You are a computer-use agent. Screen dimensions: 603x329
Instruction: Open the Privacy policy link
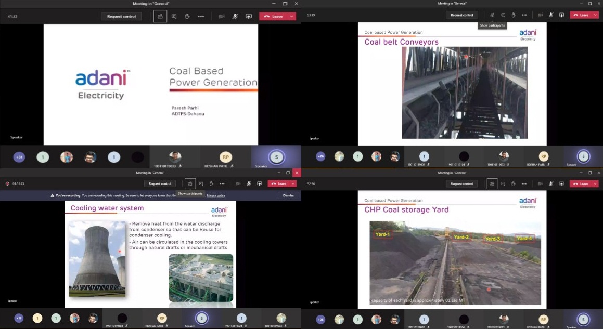tap(215, 195)
